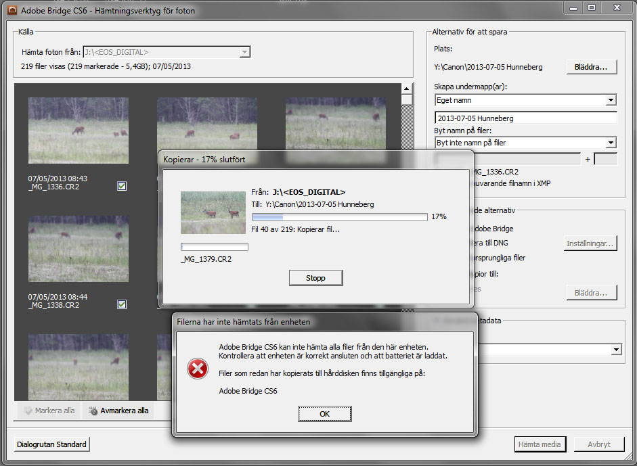Maximize the Adobe Bridge window
Screen dimensions: 637x466
point(592,7)
